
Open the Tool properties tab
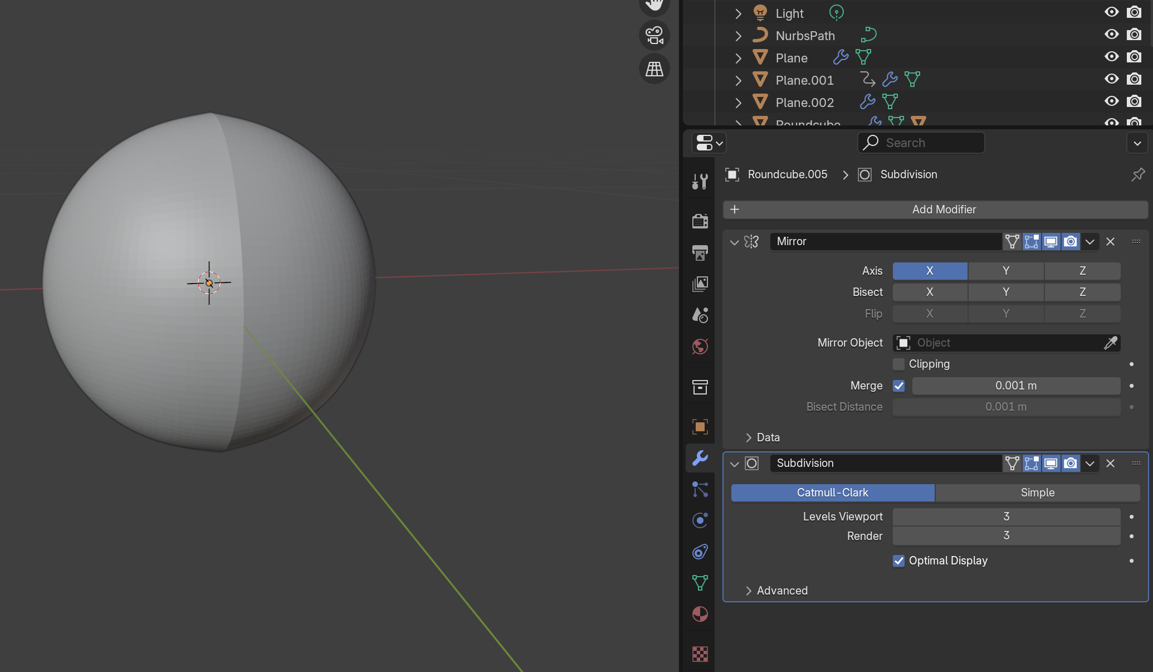coord(700,182)
